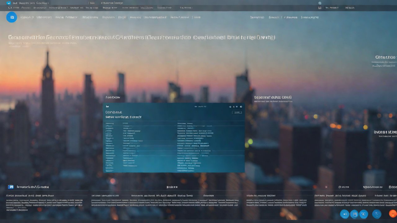Click the first row in center panel's left column
This screenshot has height=223, width=397.
[x=109, y=123]
